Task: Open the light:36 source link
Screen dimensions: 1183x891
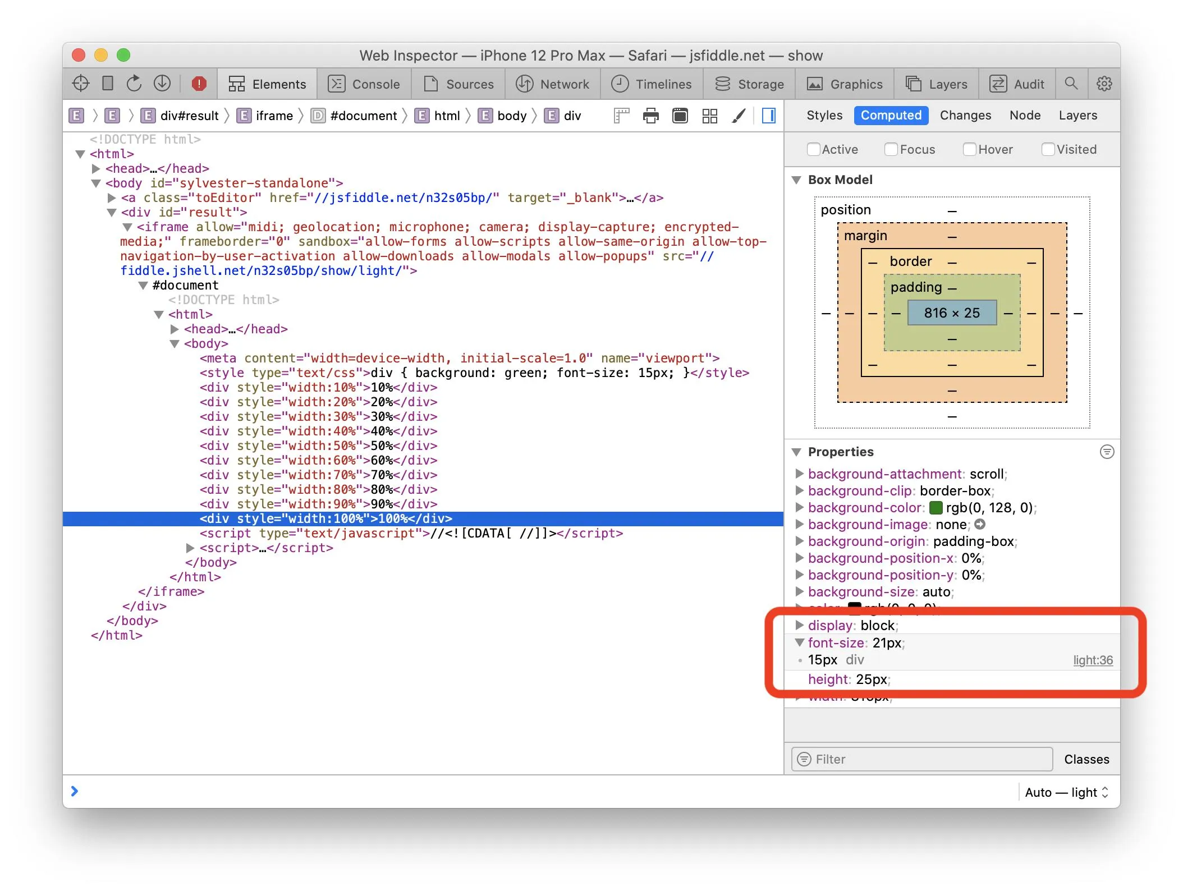Action: (1093, 660)
